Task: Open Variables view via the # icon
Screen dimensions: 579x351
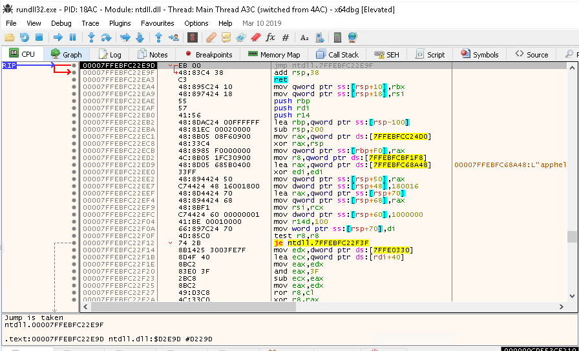Action: pos(286,37)
